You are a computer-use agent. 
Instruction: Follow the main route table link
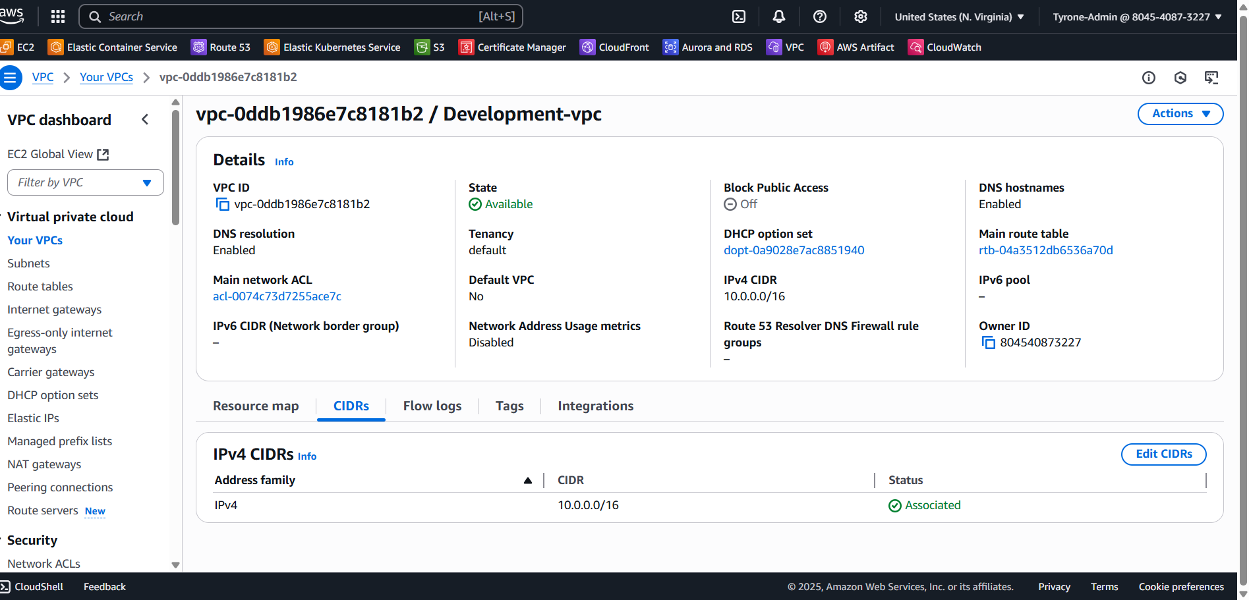tap(1045, 250)
